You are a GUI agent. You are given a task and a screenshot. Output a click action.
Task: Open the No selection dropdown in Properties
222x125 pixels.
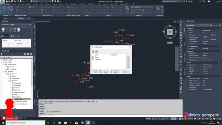199,25
